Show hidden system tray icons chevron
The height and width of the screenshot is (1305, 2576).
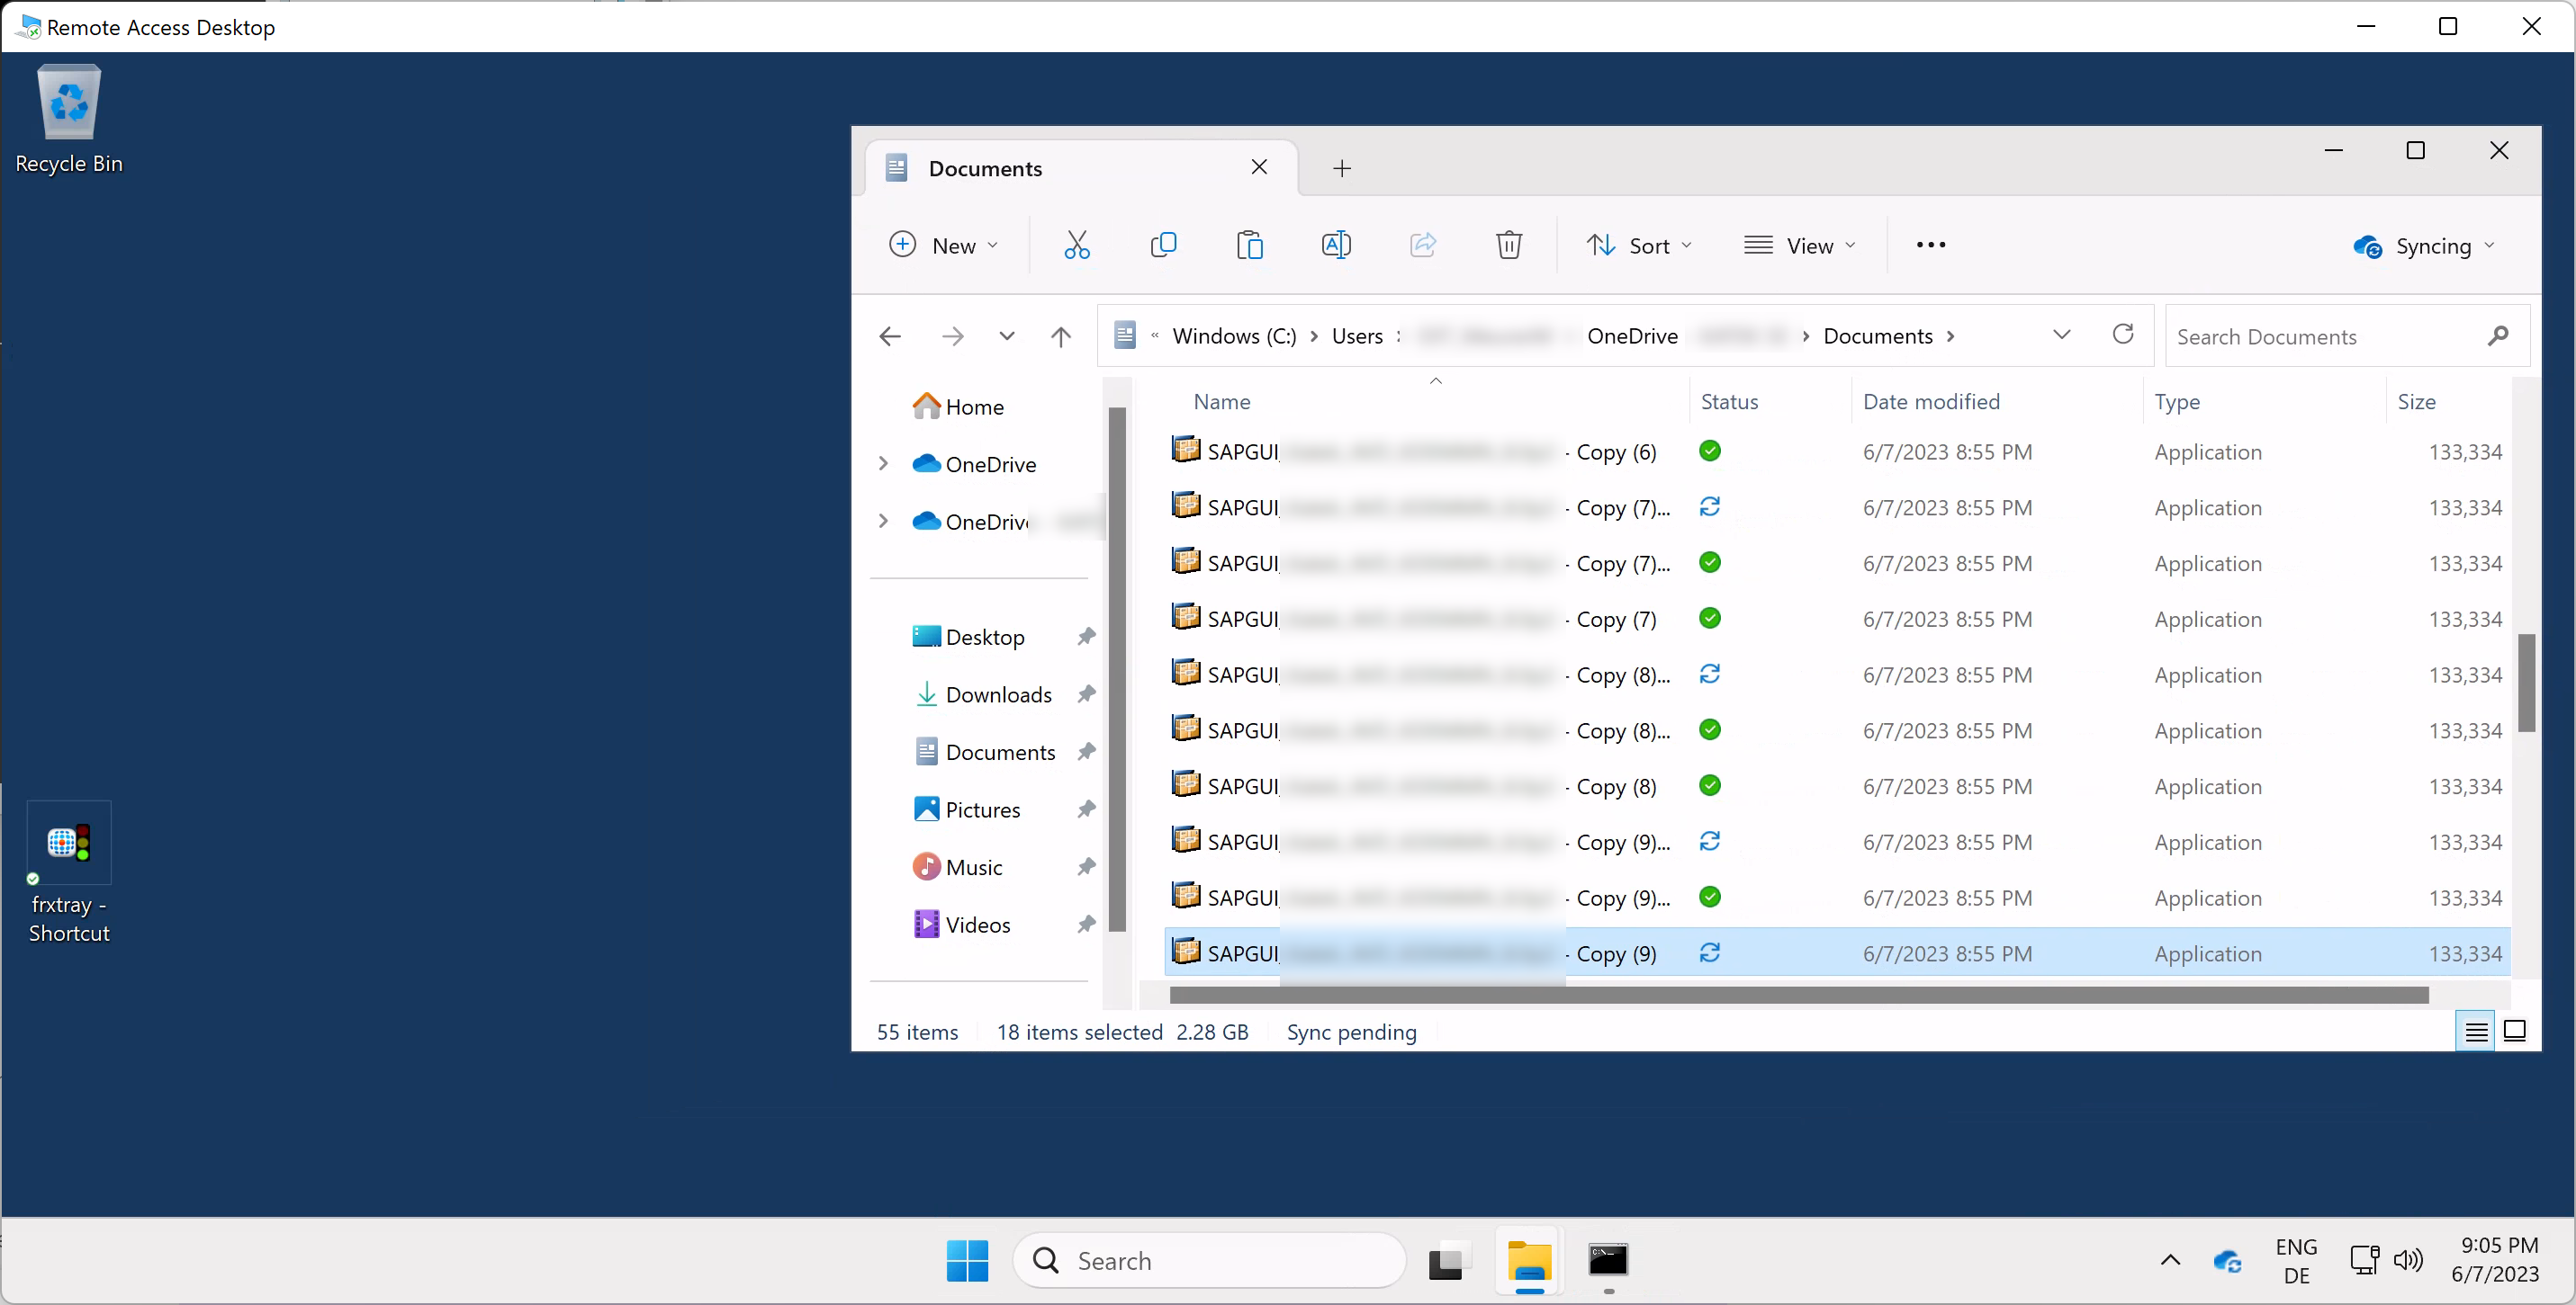(2170, 1260)
